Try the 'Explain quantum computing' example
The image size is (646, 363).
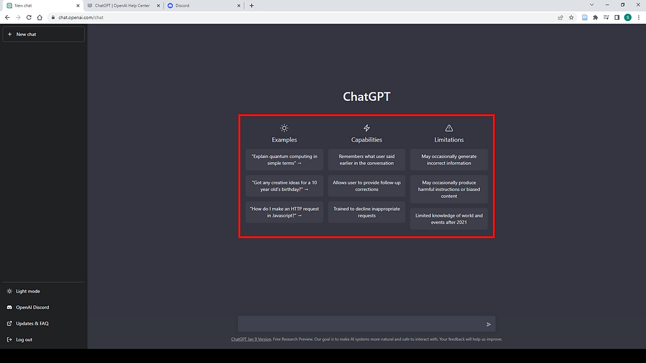(284, 159)
